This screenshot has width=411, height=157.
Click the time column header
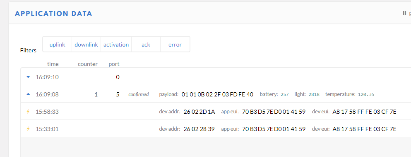(x=53, y=64)
